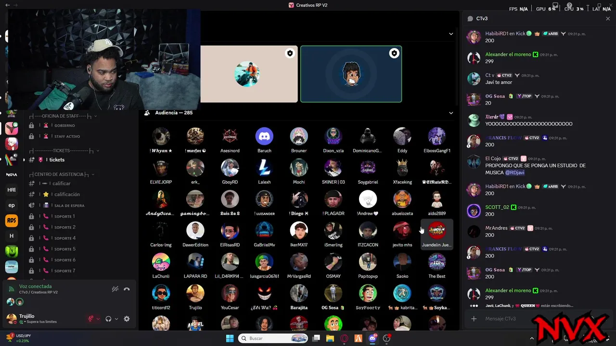Open audience member ¿Eli Wa?'s avatar

click(x=264, y=293)
